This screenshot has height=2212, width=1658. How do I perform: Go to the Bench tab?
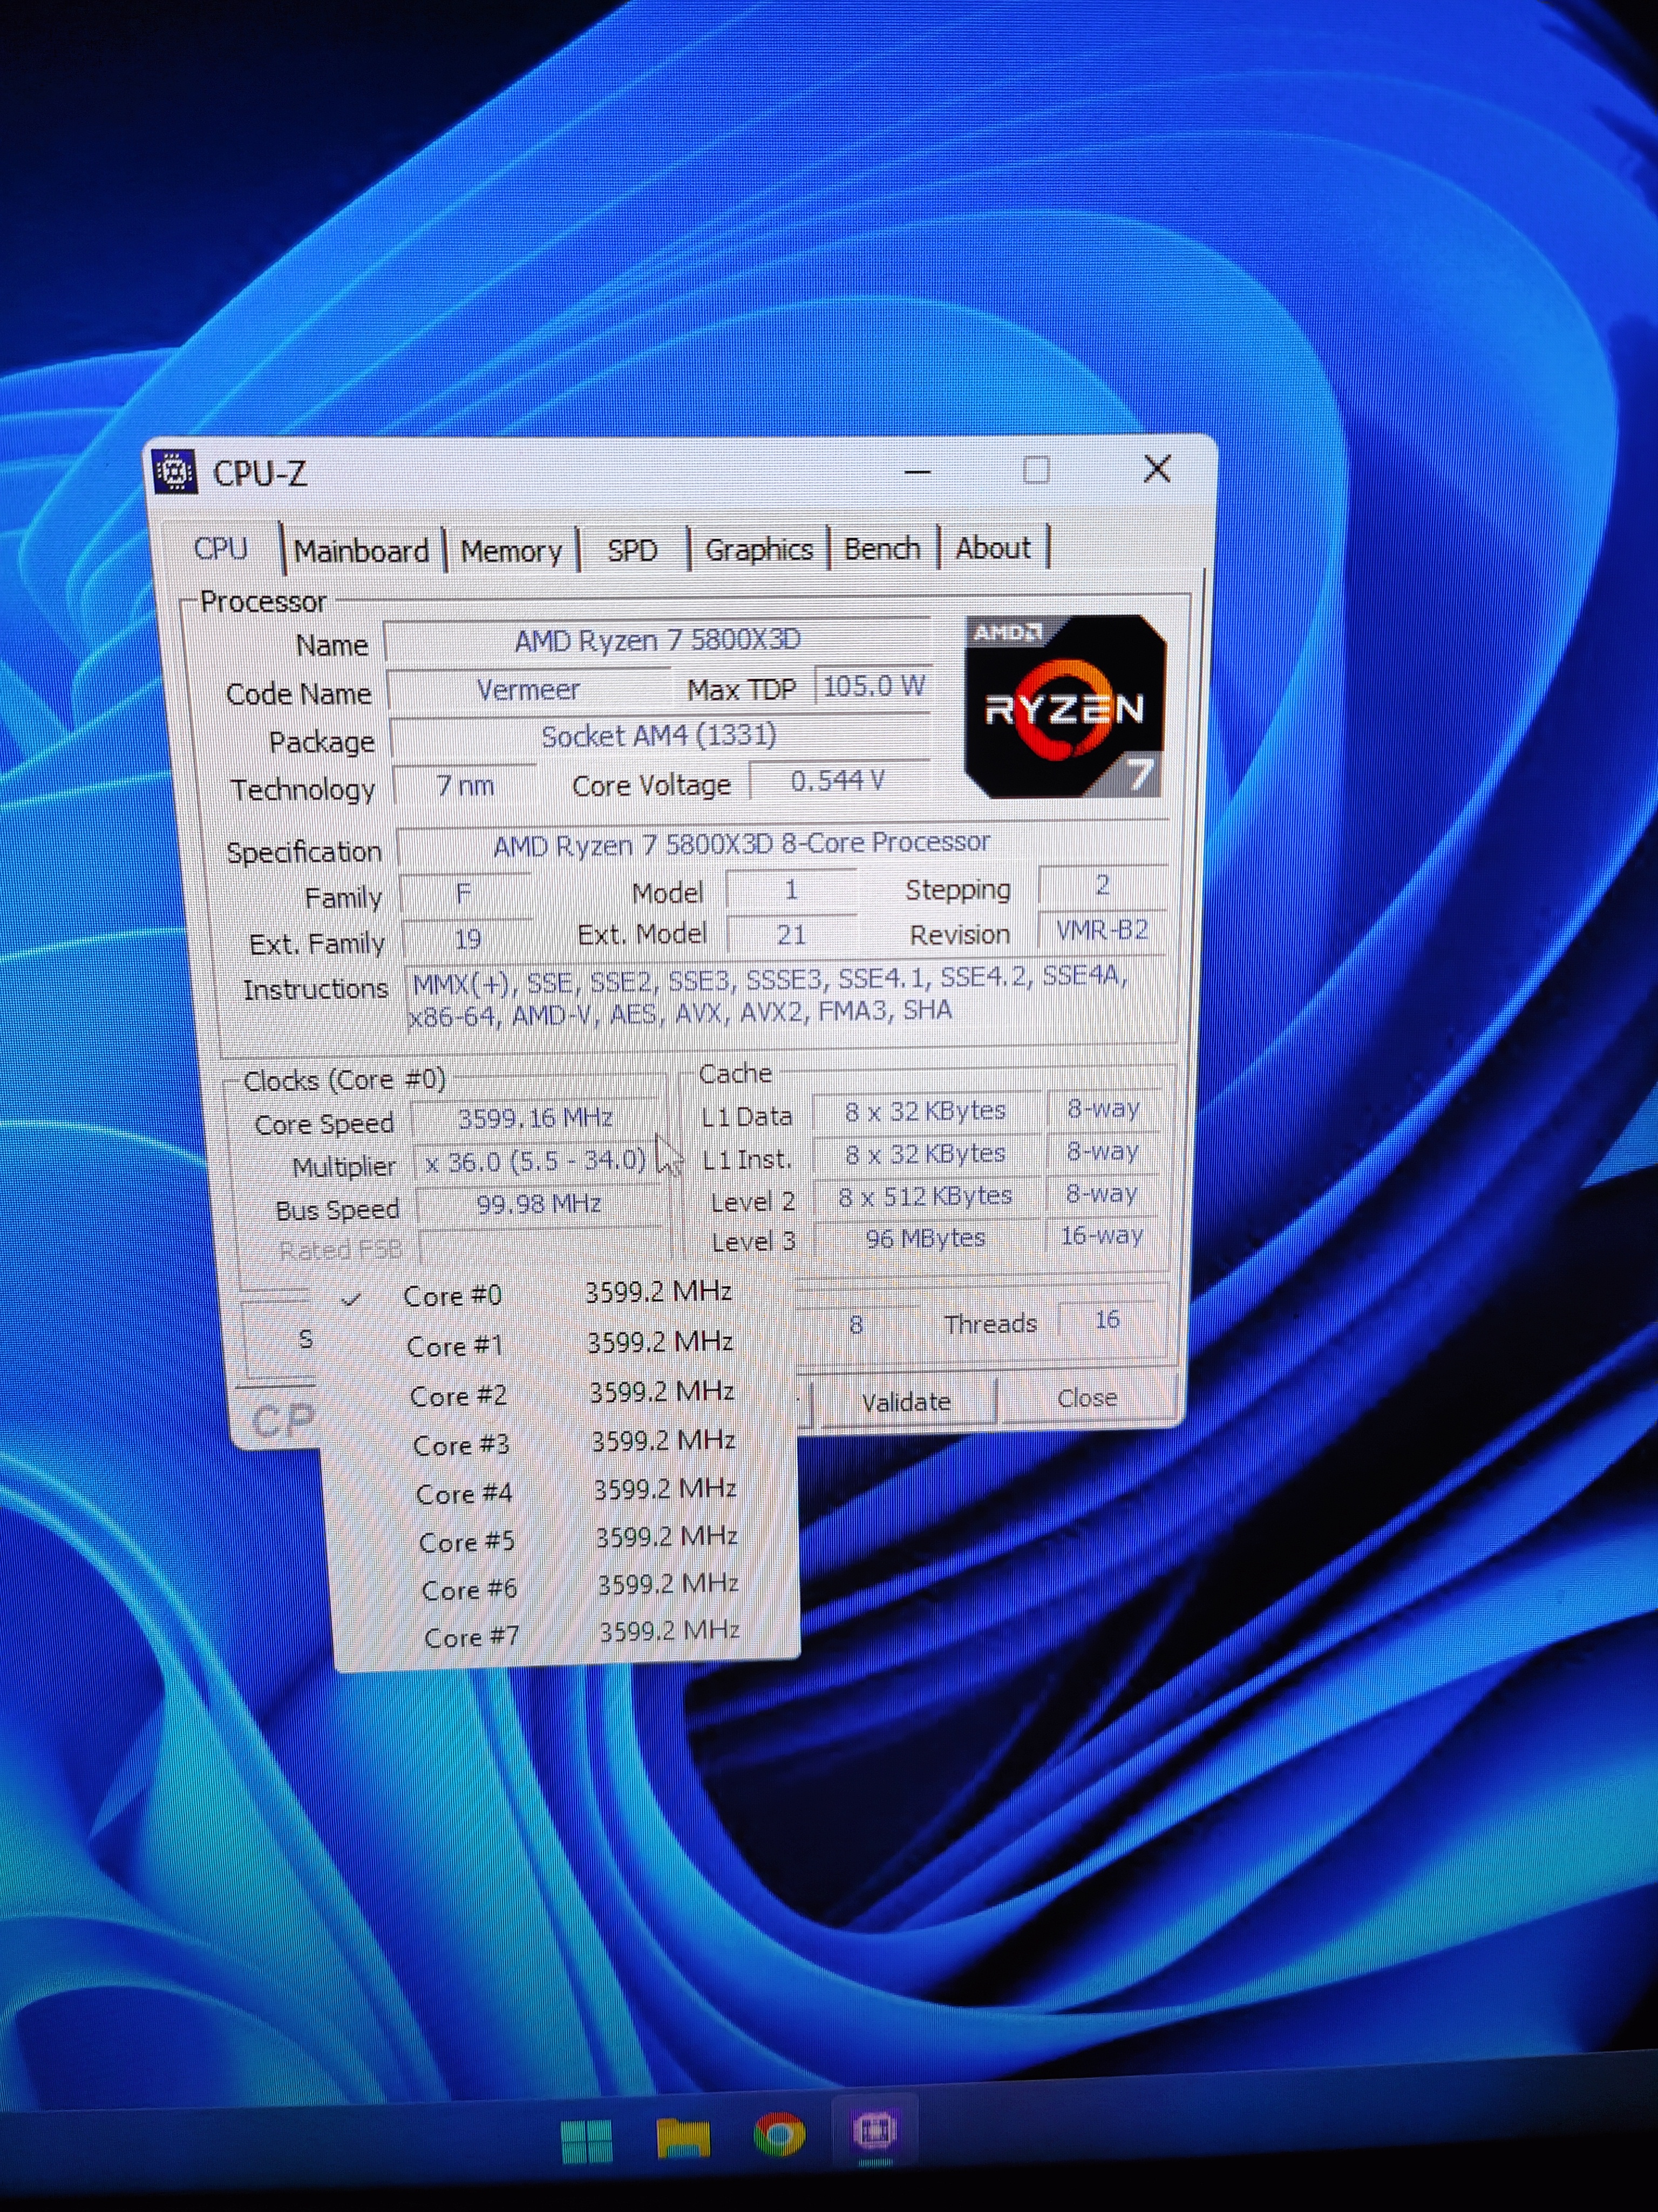click(x=881, y=548)
